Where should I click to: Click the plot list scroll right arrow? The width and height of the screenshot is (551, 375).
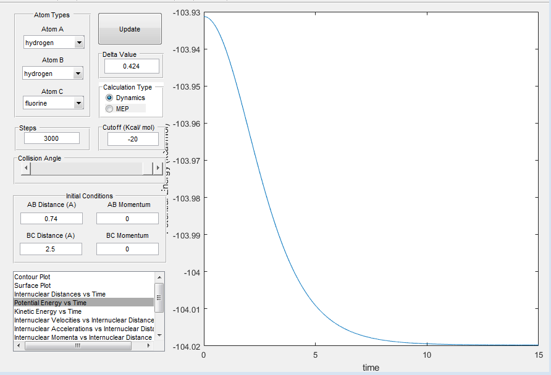point(149,346)
